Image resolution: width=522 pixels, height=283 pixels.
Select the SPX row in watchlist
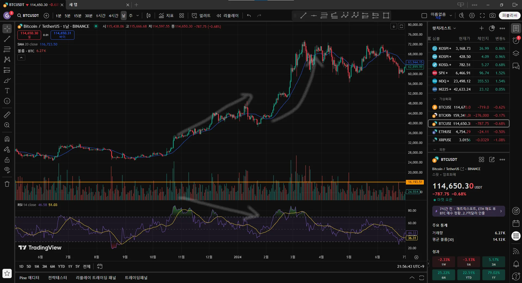[x=469, y=73]
